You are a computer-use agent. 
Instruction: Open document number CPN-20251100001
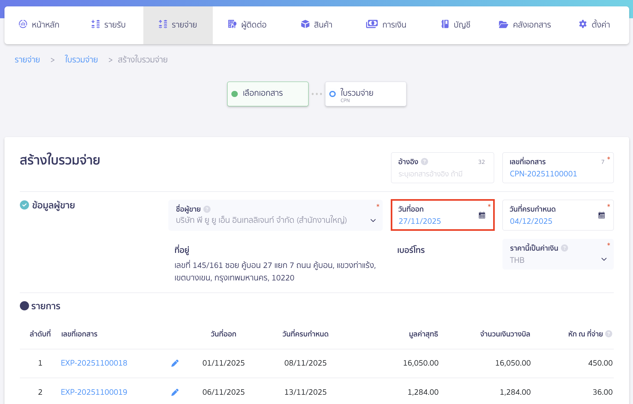click(543, 174)
